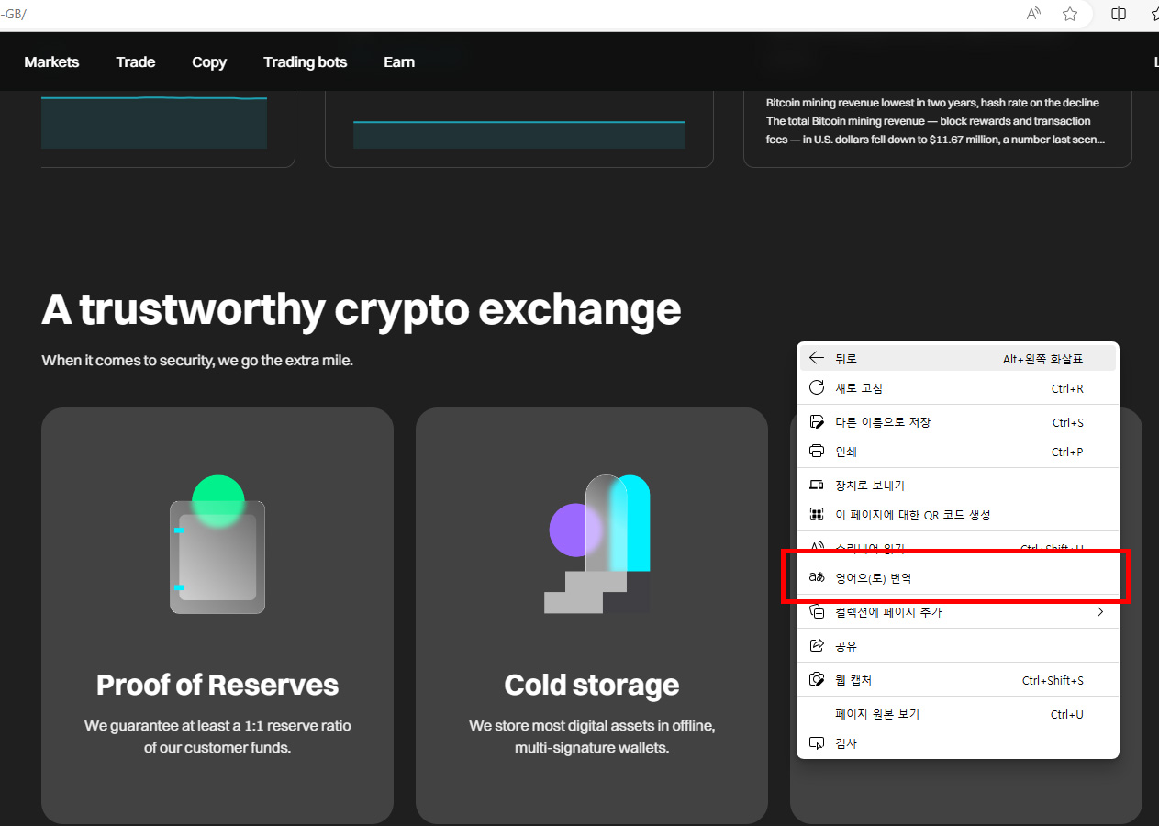Generate QR code via 이 페이지에 대한 QR 코드 생성
The image size is (1159, 826).
(958, 515)
